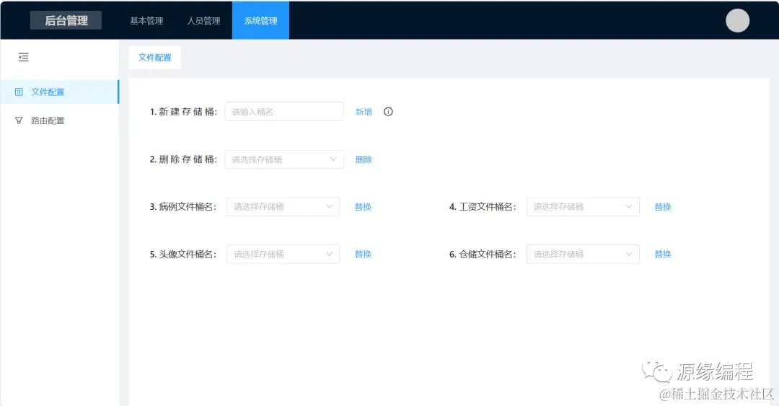779x406 pixels.
Task: Click the 后台管理 logo
Action: 66,20
